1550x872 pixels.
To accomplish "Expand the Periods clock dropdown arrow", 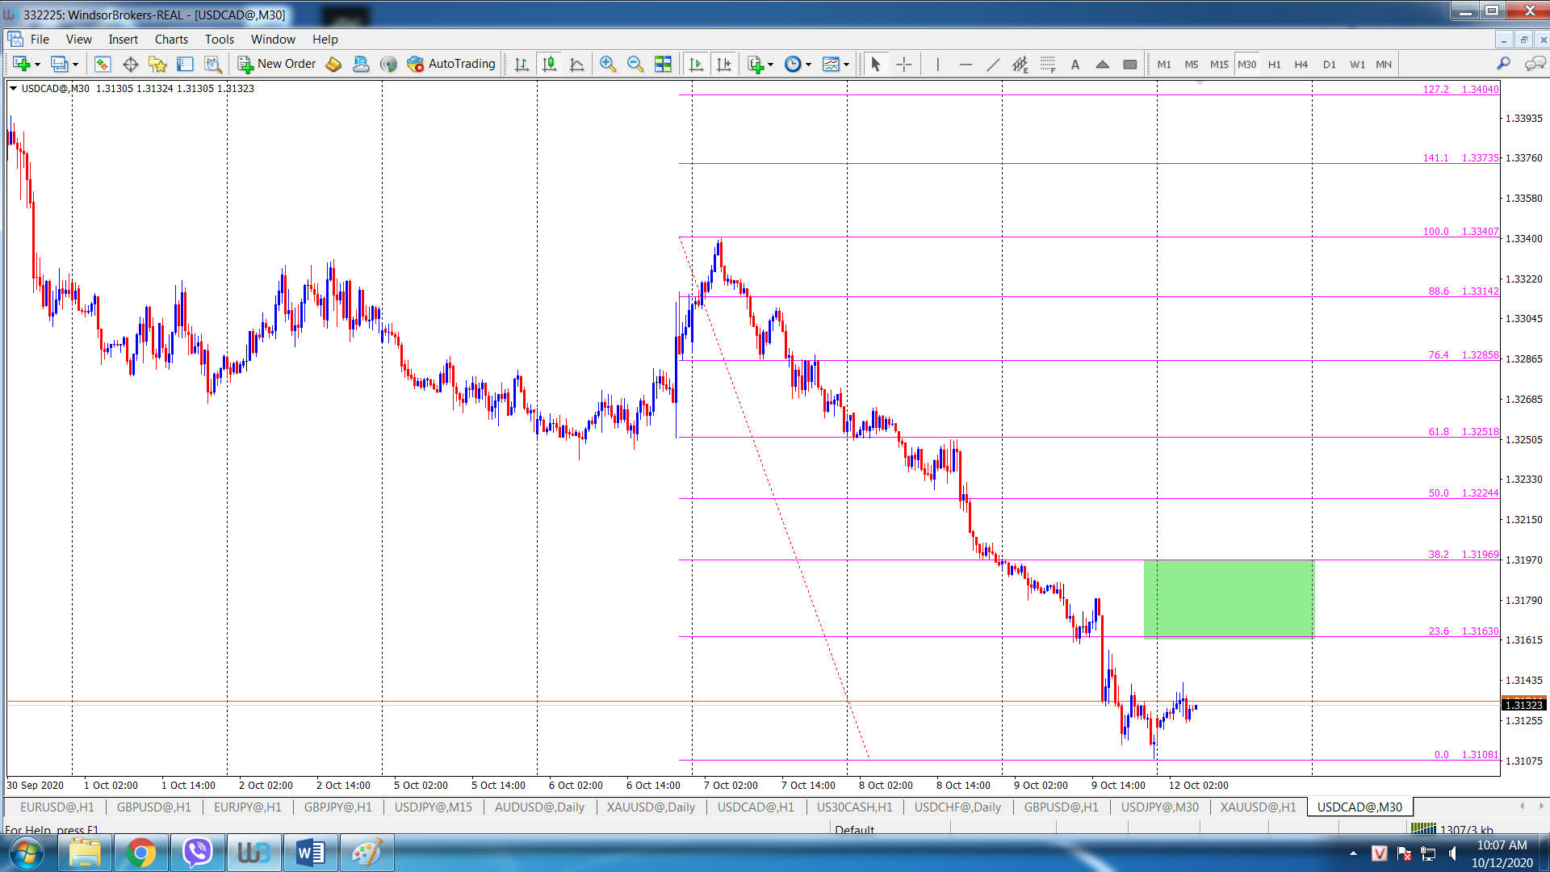I will click(x=808, y=65).
